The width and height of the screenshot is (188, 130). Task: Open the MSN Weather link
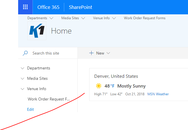(158, 94)
